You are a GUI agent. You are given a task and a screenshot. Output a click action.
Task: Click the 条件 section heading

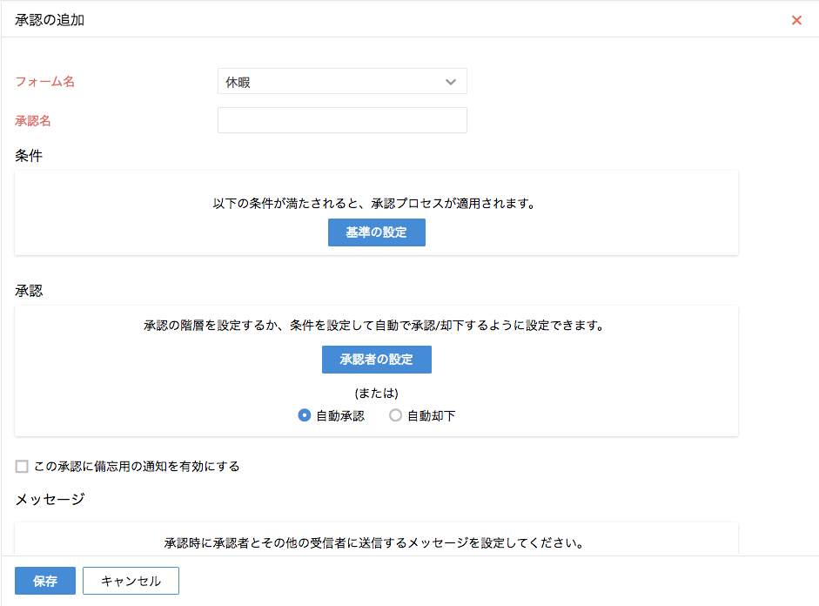pyautogui.click(x=29, y=156)
